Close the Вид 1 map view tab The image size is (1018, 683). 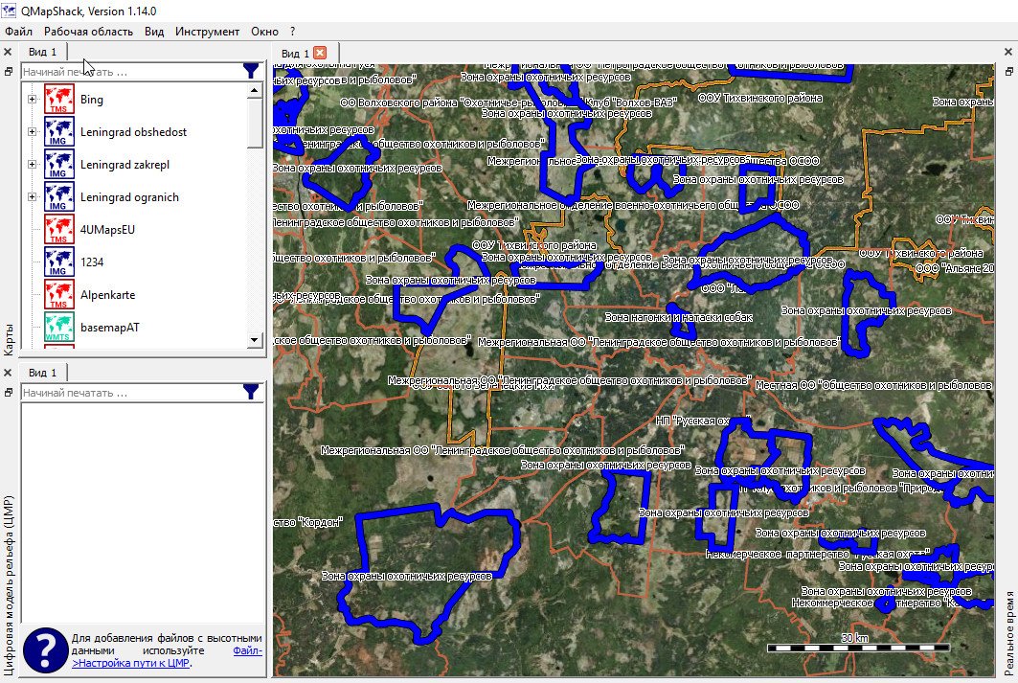pyautogui.click(x=320, y=53)
